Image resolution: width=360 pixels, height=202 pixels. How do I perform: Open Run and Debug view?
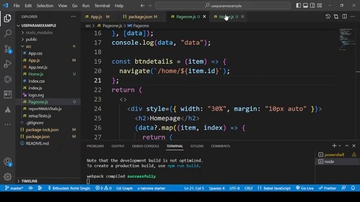point(7,64)
